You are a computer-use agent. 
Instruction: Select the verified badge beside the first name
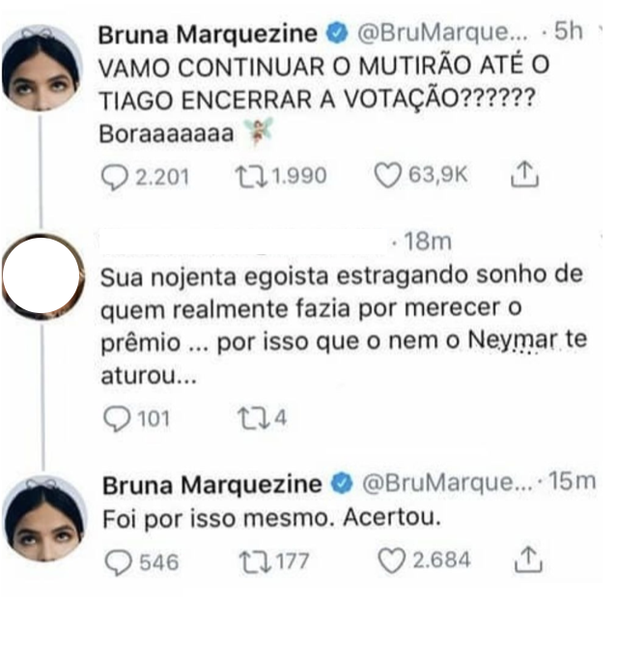(x=337, y=34)
